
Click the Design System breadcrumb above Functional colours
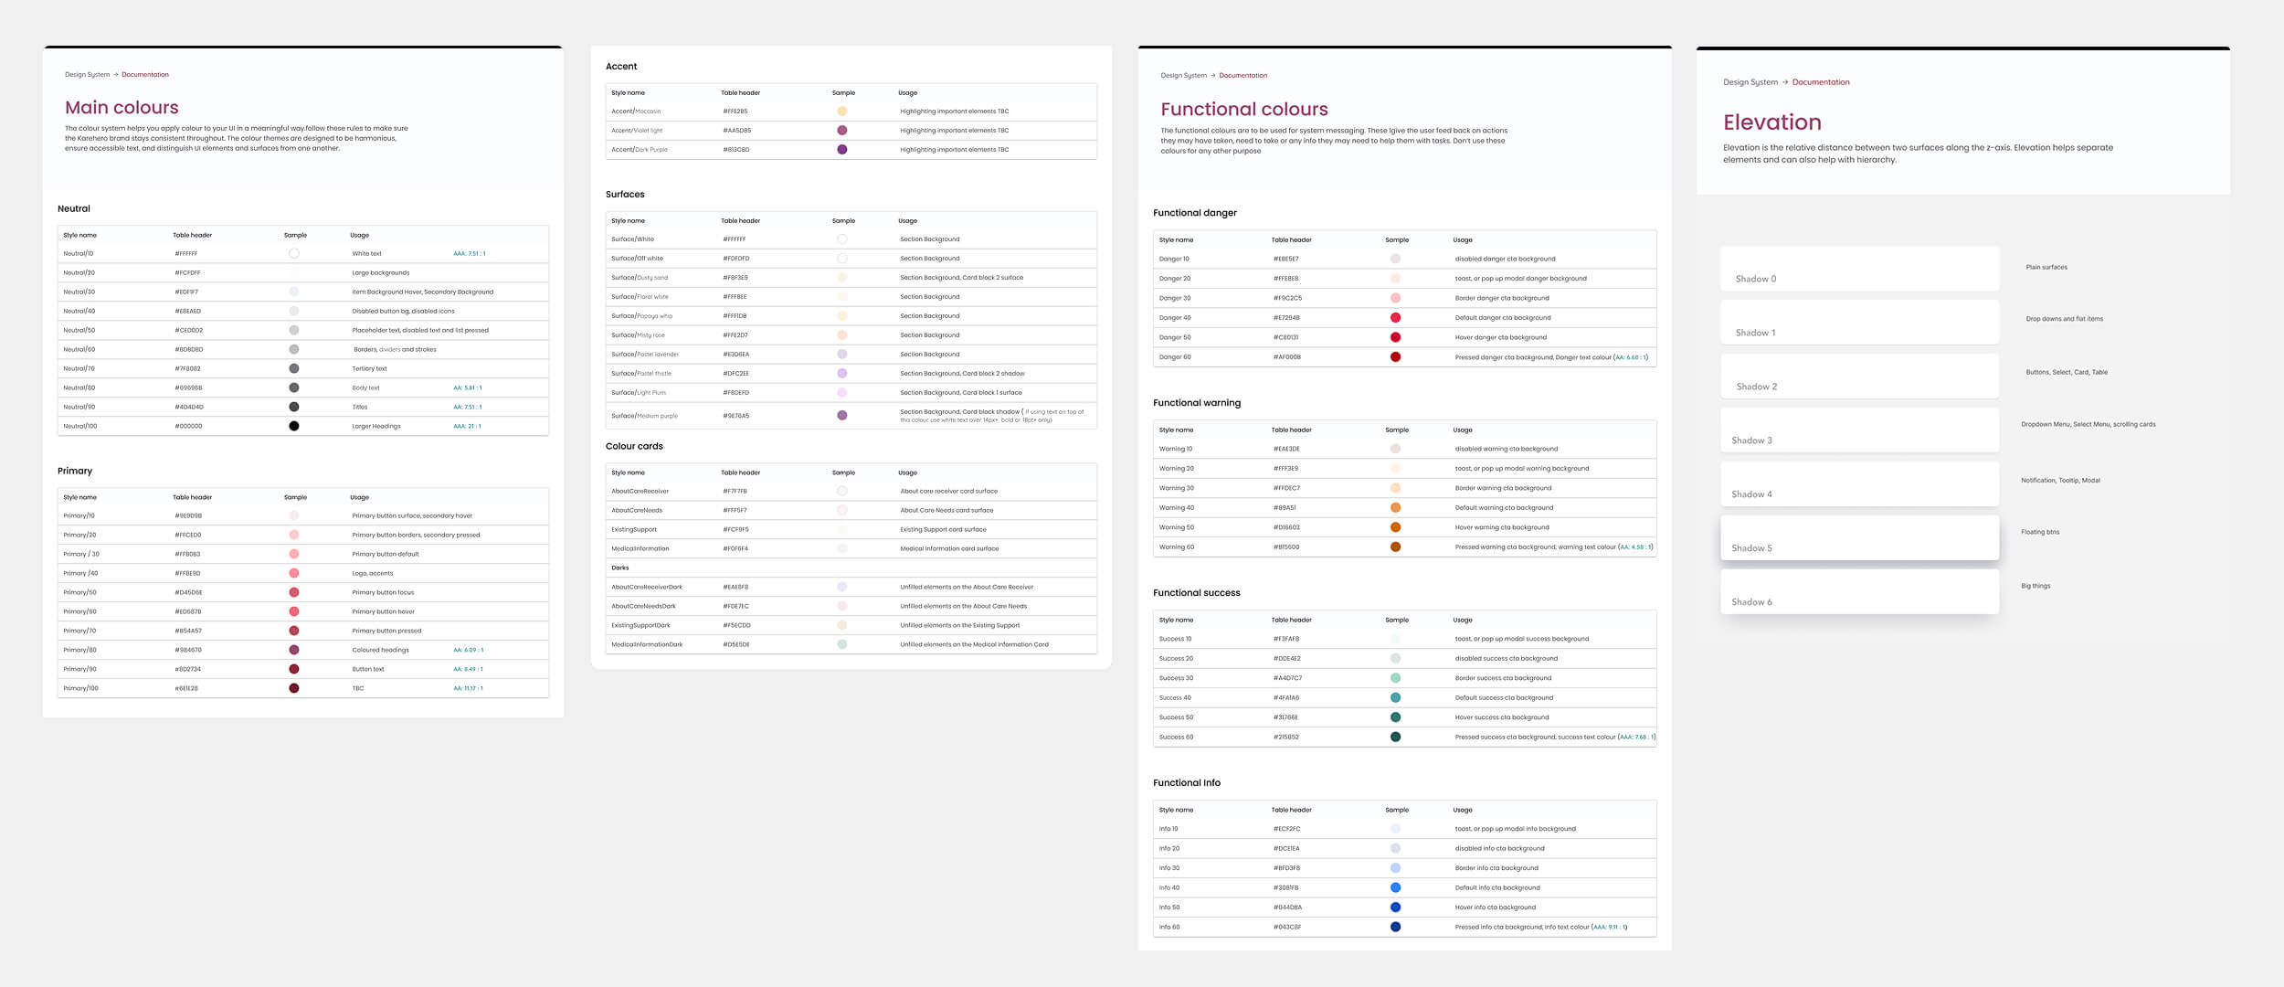1183,76
